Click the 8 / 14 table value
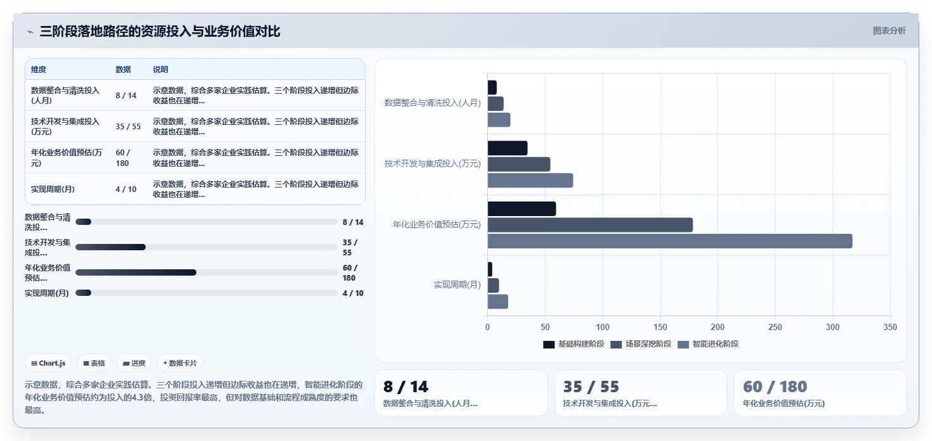 [x=126, y=95]
